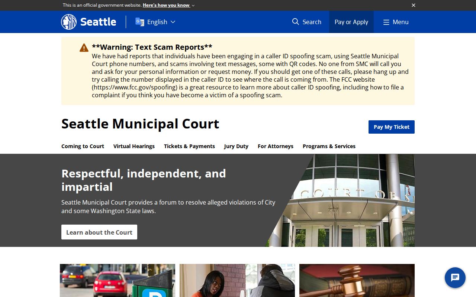Click the warning triangle alert icon
Image resolution: width=476 pixels, height=297 pixels.
(84, 48)
